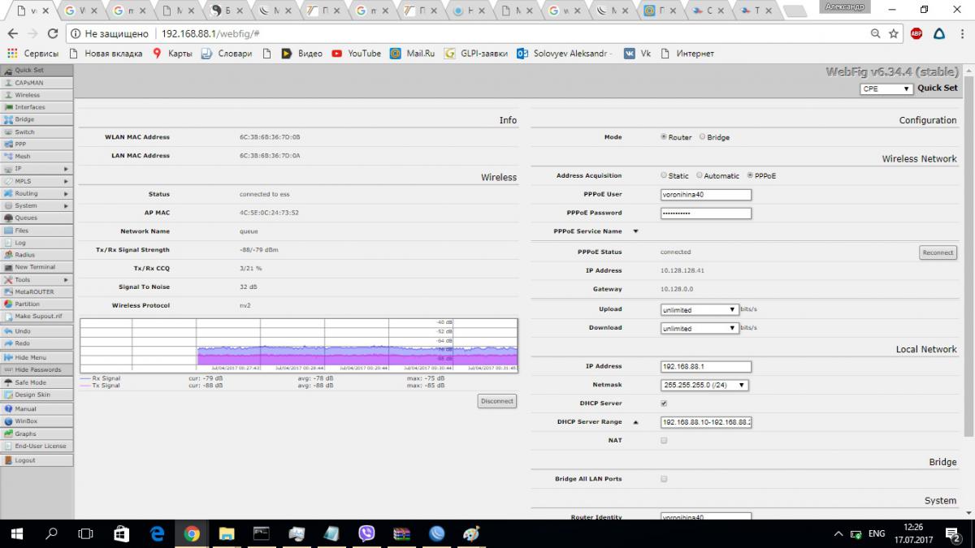The height and width of the screenshot is (548, 975).
Task: Open Google Chrome from the taskbar
Action: tap(192, 533)
